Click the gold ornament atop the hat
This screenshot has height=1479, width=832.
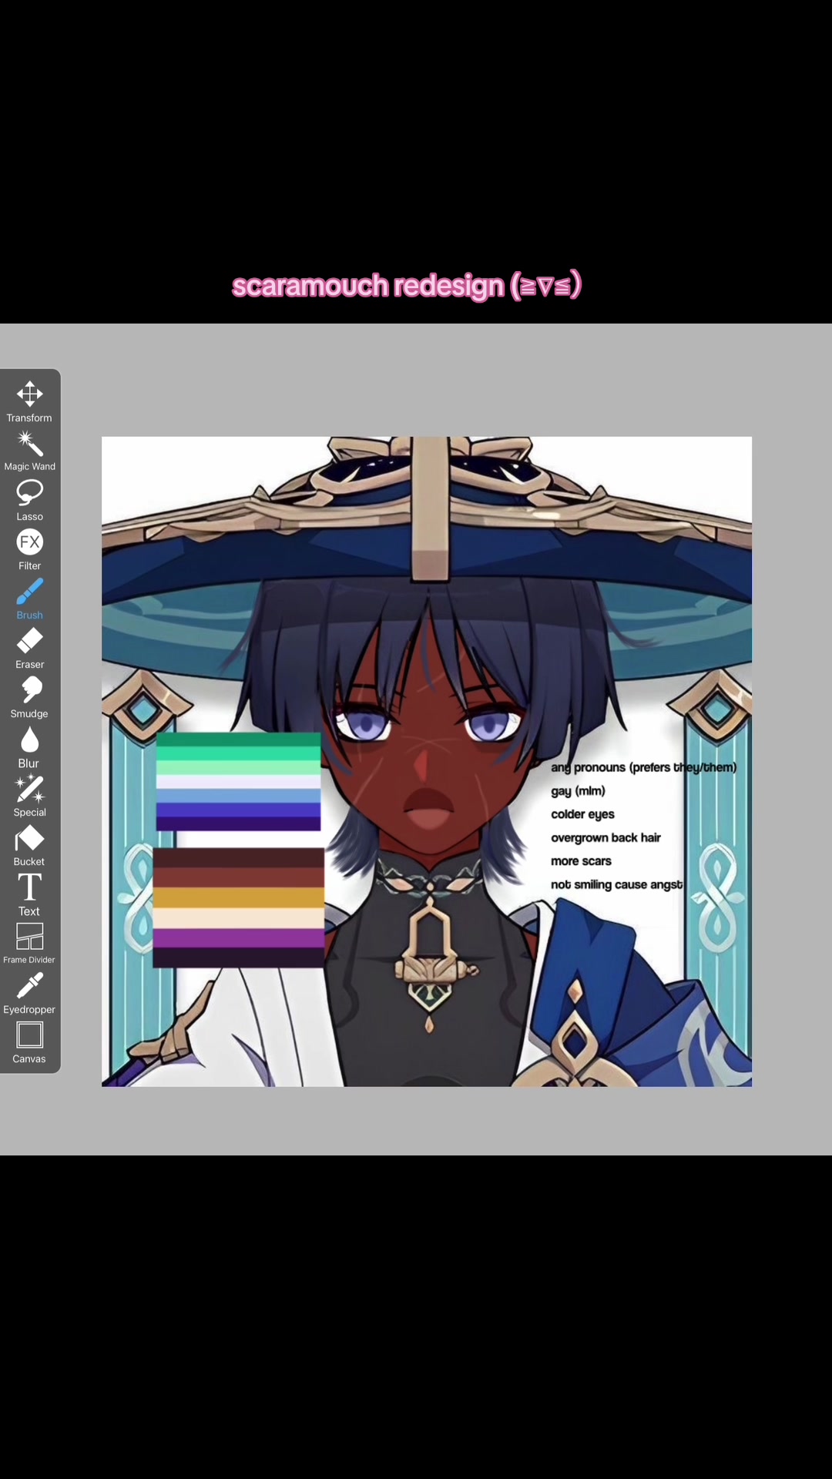(x=430, y=508)
